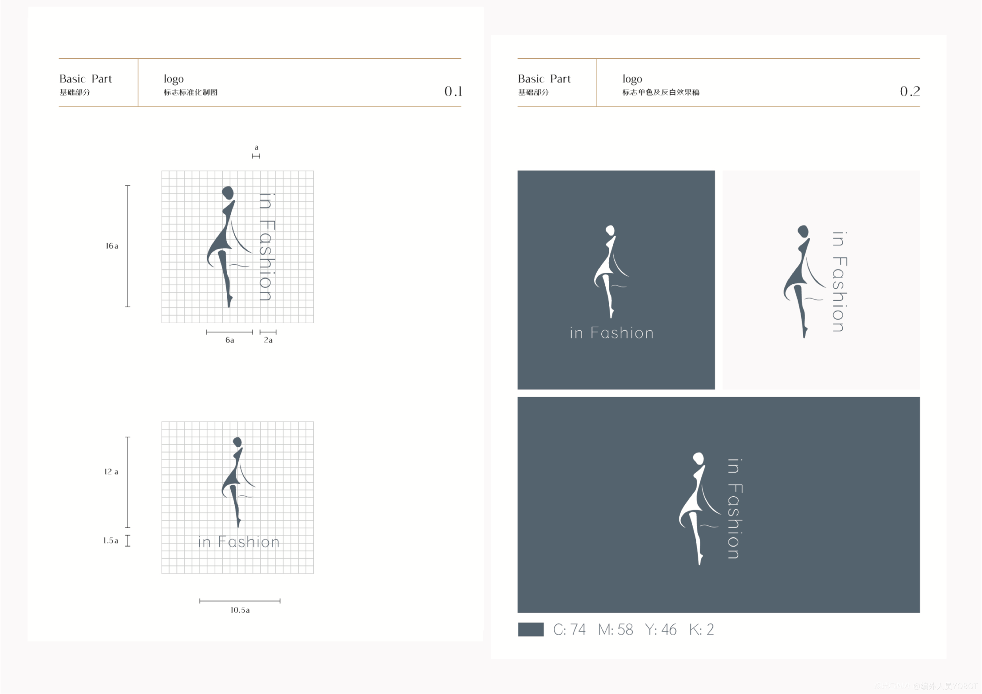Click the Chinese subtitle 标志标准化制图
Screen dimensions: 982x694
[x=191, y=92]
